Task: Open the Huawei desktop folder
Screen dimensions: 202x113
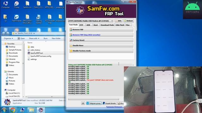Action: (60, 18)
